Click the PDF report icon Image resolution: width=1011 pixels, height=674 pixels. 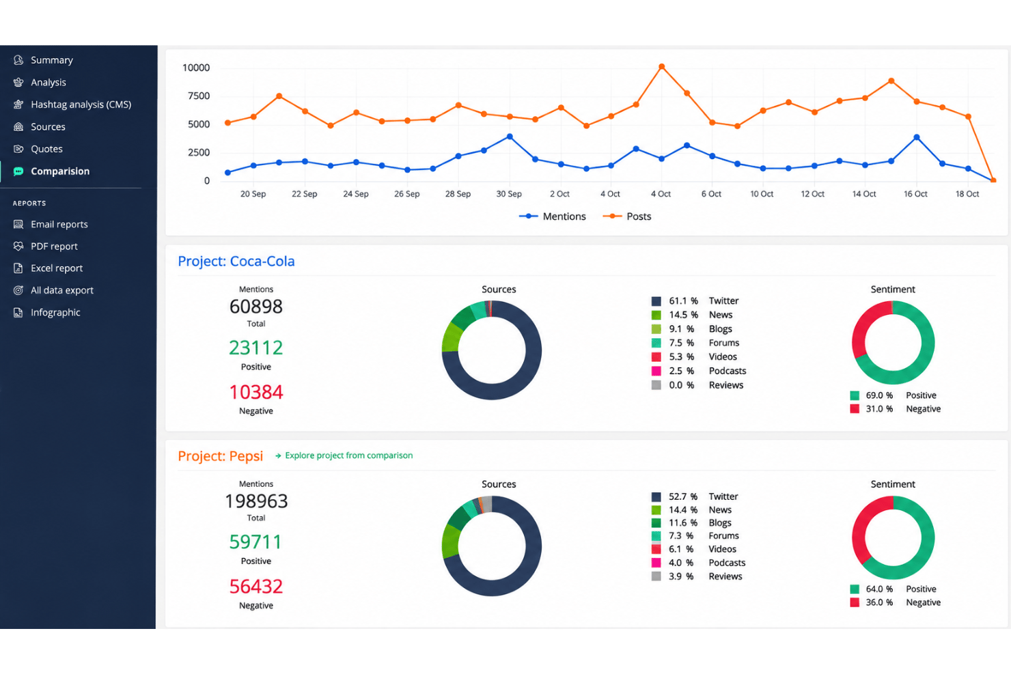point(18,247)
